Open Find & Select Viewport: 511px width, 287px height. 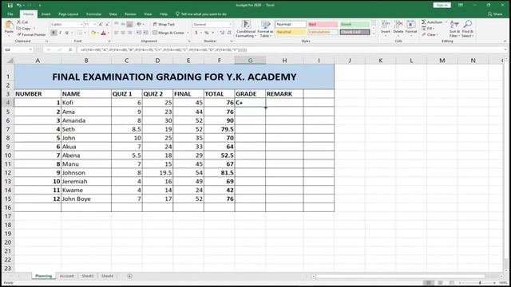pos(467,29)
